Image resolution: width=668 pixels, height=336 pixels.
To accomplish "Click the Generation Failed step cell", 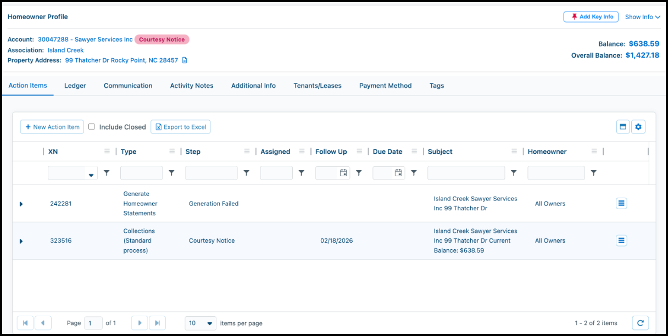I will [214, 204].
